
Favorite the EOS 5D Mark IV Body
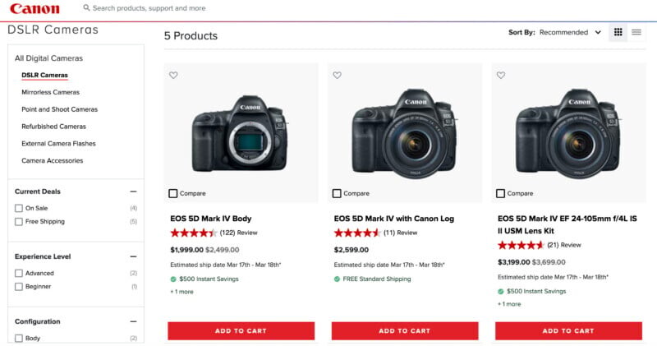coord(173,75)
